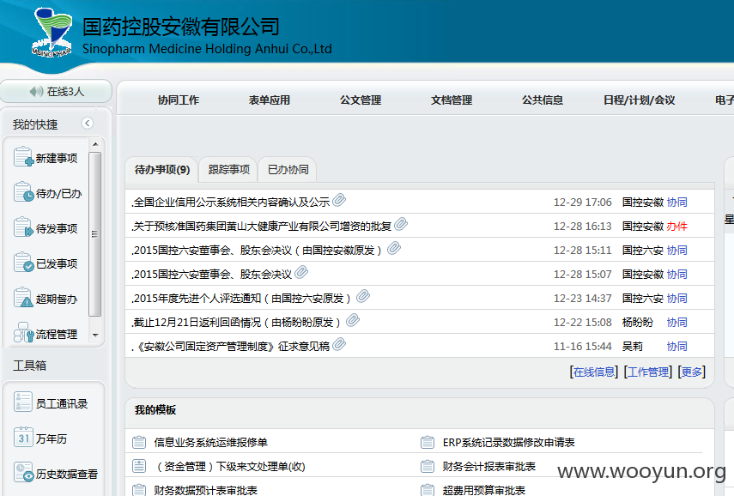Open the 历史数据查看 icon
This screenshot has width=734, height=496.
[x=23, y=472]
